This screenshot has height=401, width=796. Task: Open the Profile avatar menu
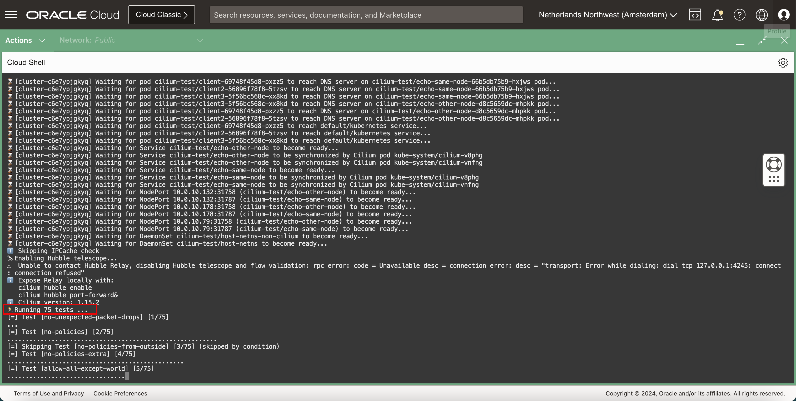point(784,15)
